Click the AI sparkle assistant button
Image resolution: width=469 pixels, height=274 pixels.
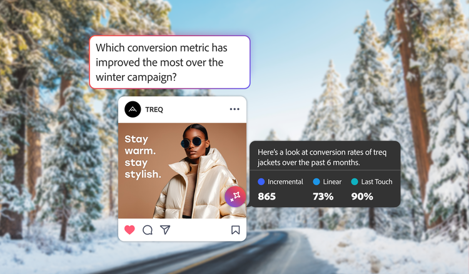coord(235,196)
